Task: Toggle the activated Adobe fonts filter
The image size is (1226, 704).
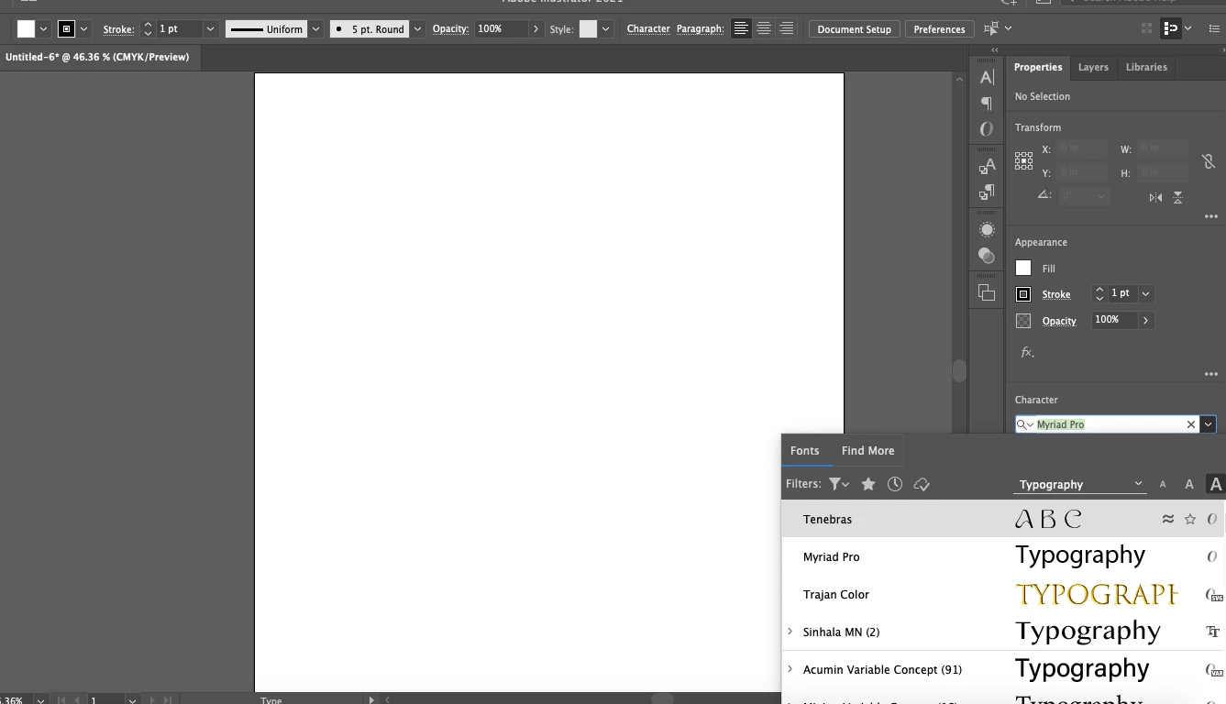Action: coord(922,484)
